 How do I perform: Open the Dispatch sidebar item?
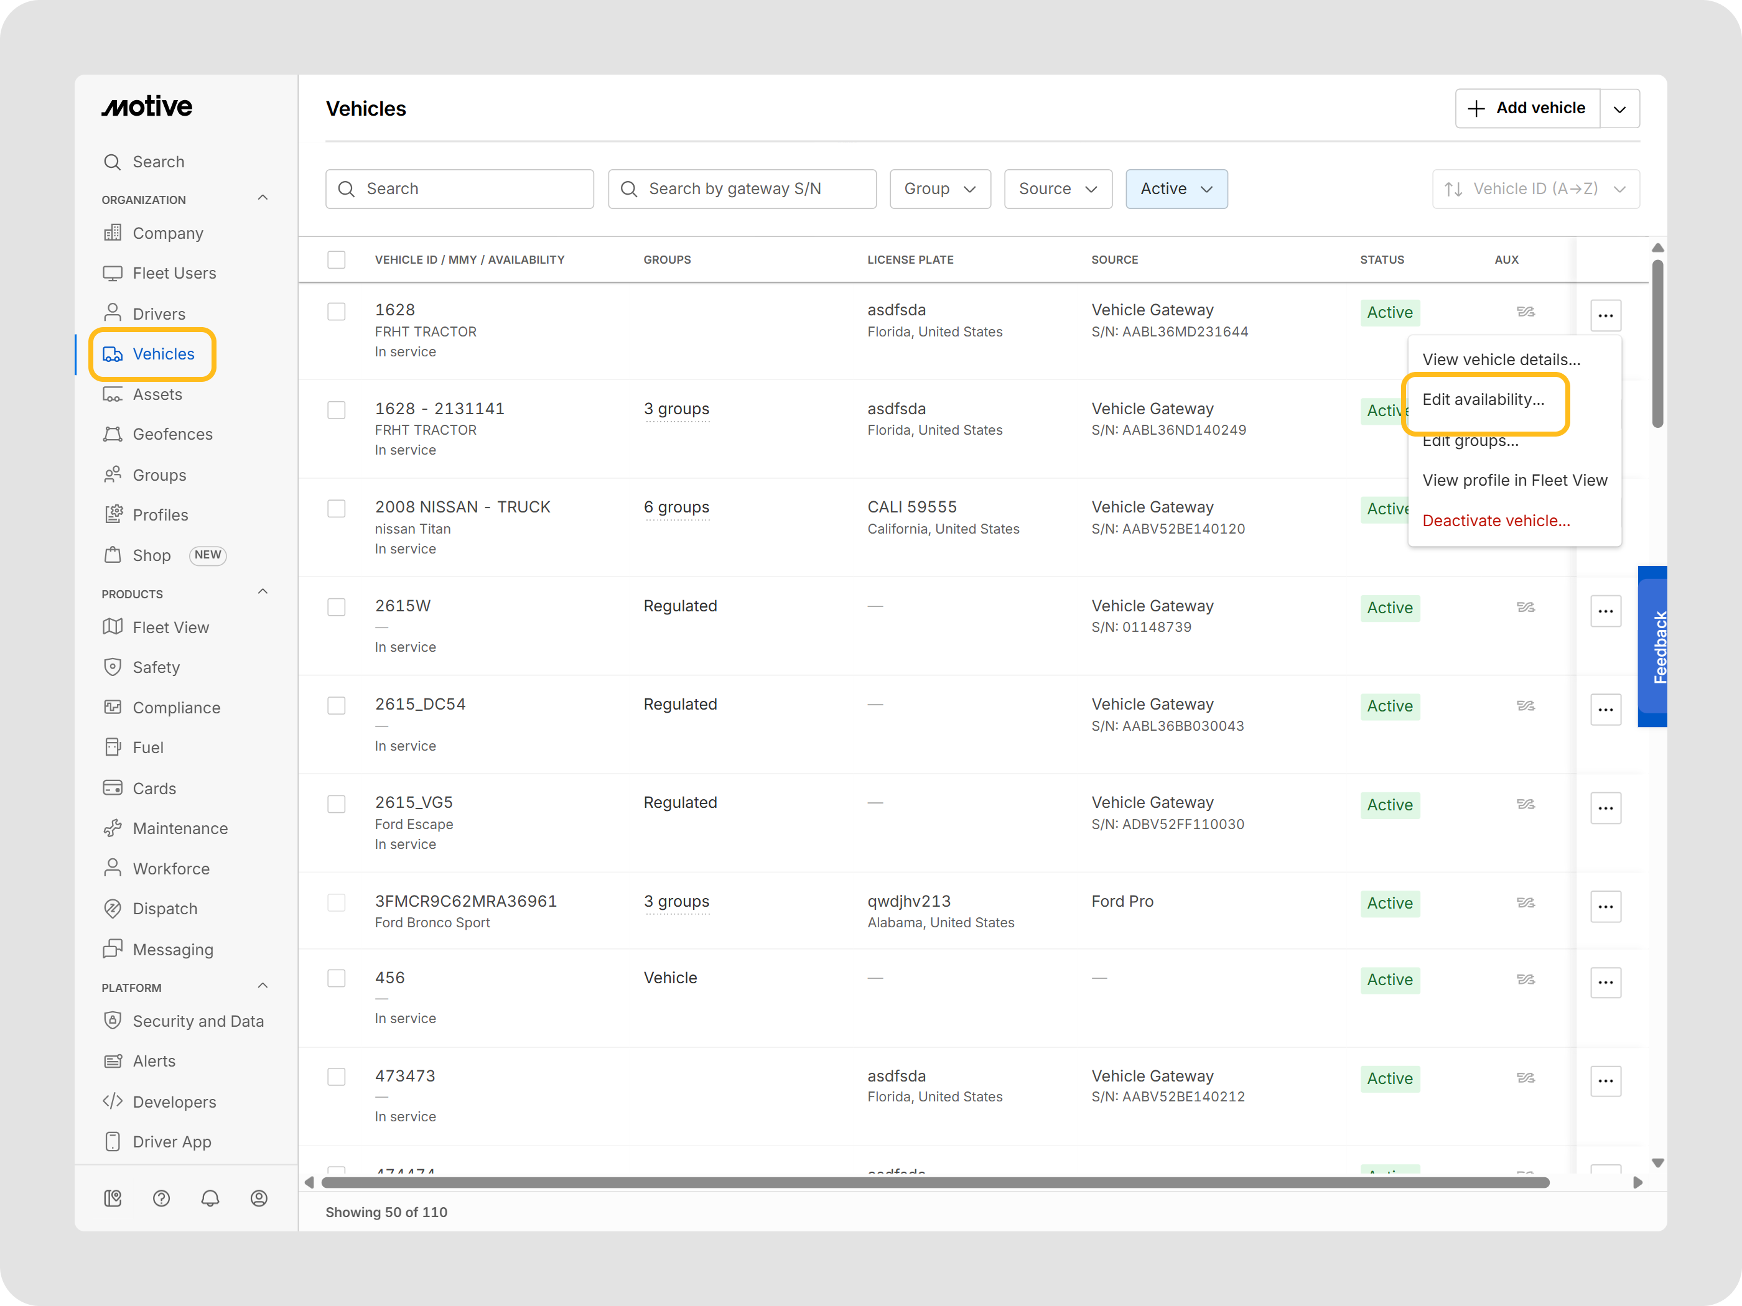coord(165,909)
